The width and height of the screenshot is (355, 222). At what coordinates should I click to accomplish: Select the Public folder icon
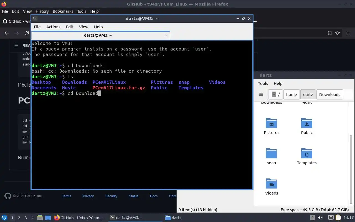[x=307, y=123]
